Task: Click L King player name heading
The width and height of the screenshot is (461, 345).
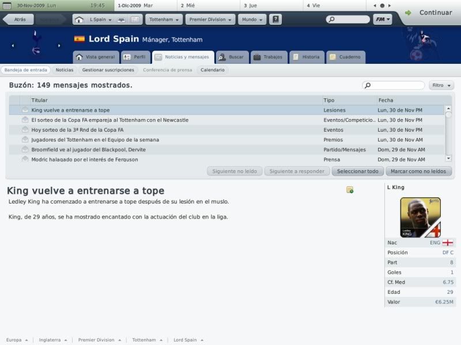Action: (x=396, y=187)
